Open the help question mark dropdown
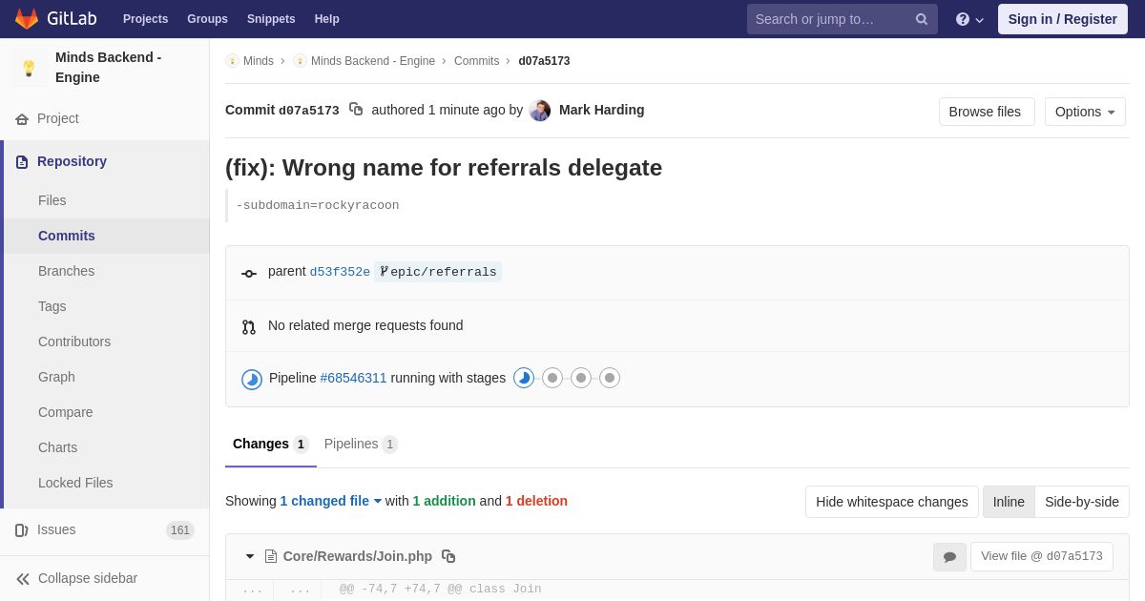Viewport: 1145px width, 601px height. 969,19
